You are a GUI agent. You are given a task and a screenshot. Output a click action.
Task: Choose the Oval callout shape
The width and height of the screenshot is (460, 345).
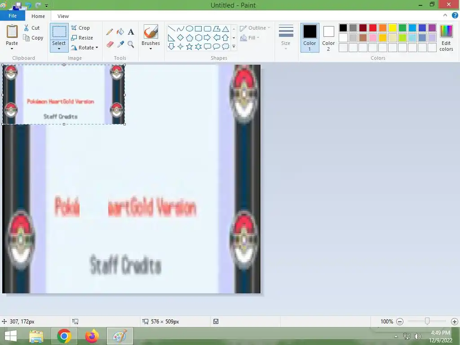coord(217,46)
